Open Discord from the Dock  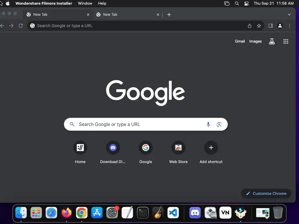195,213
